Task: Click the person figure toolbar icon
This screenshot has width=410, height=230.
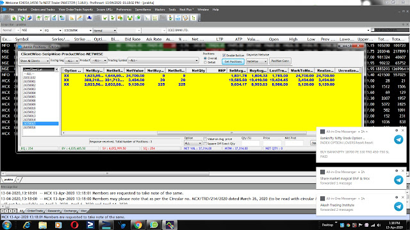Action: [170, 18]
